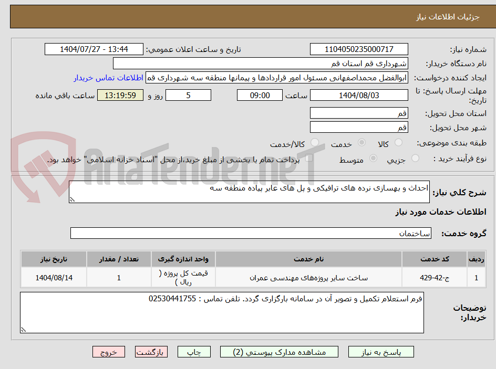Select the کالا/خدمت radio button
Image resolution: width=496 pixels, height=369 pixels.
tap(315, 143)
